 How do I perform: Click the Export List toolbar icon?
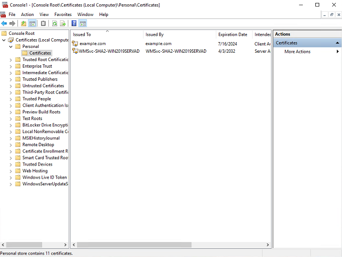tap(63, 23)
